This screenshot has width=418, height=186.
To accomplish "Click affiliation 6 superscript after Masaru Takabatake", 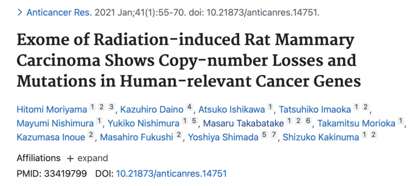I will click(x=308, y=121).
